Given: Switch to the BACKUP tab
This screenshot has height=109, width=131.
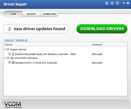Looking at the screenshot, I should tap(31, 14).
